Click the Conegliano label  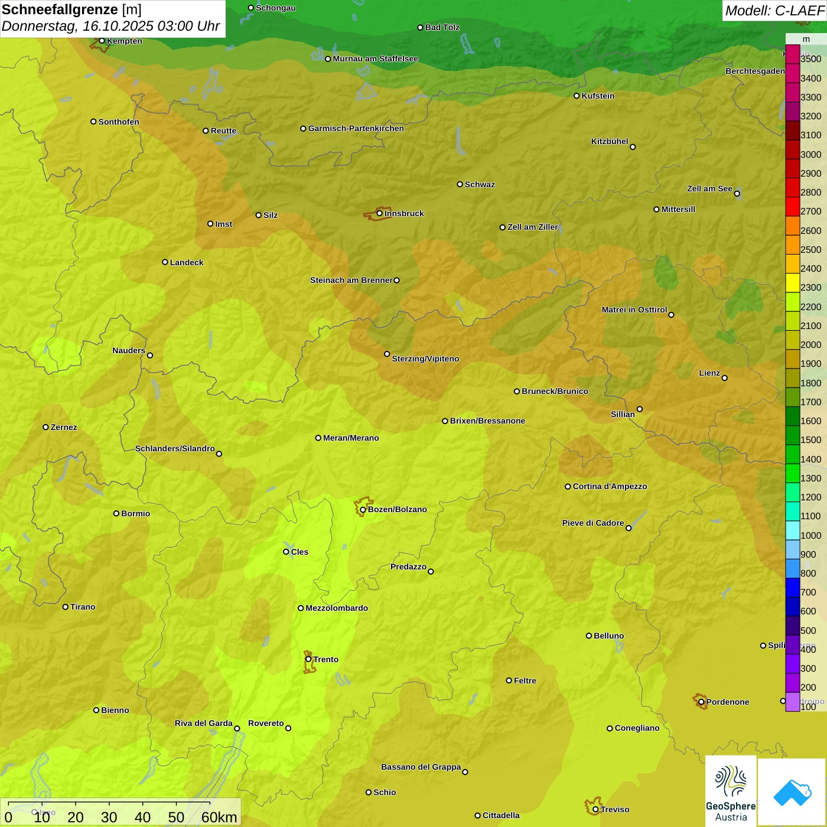[637, 728]
